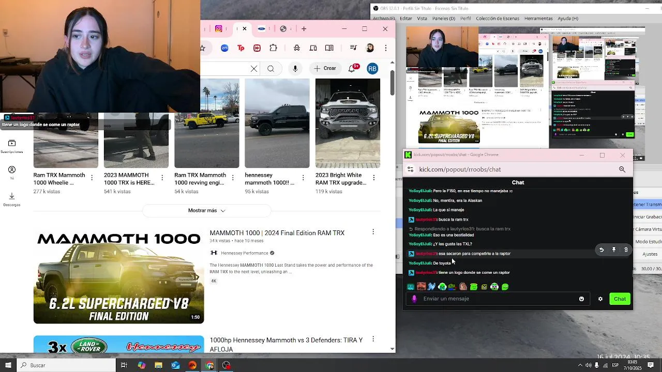Open the emoji picker in chat
This screenshot has height=372, width=662.
[x=581, y=299]
